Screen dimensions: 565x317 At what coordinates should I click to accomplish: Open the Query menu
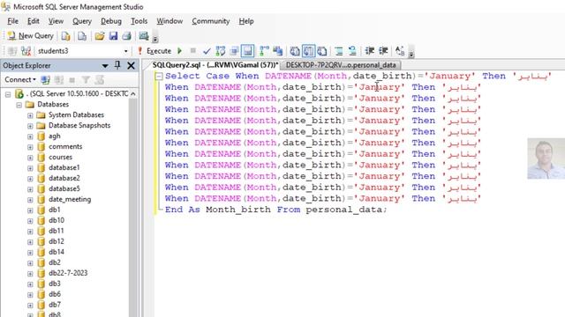(82, 21)
